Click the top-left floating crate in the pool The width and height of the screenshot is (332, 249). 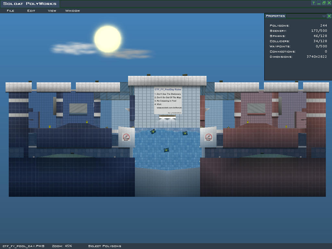pos(153,131)
